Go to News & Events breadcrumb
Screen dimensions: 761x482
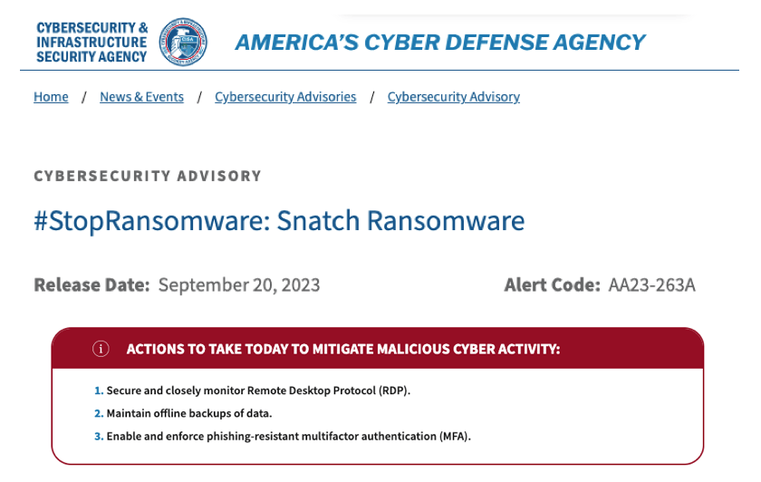[x=141, y=97]
